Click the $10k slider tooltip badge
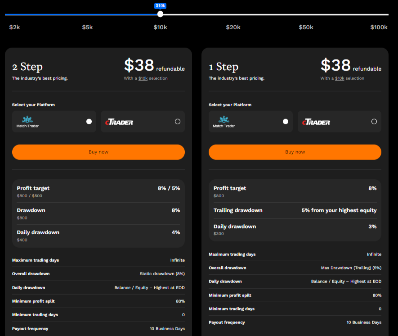Viewport: 398px width, 336px height. 160,5
